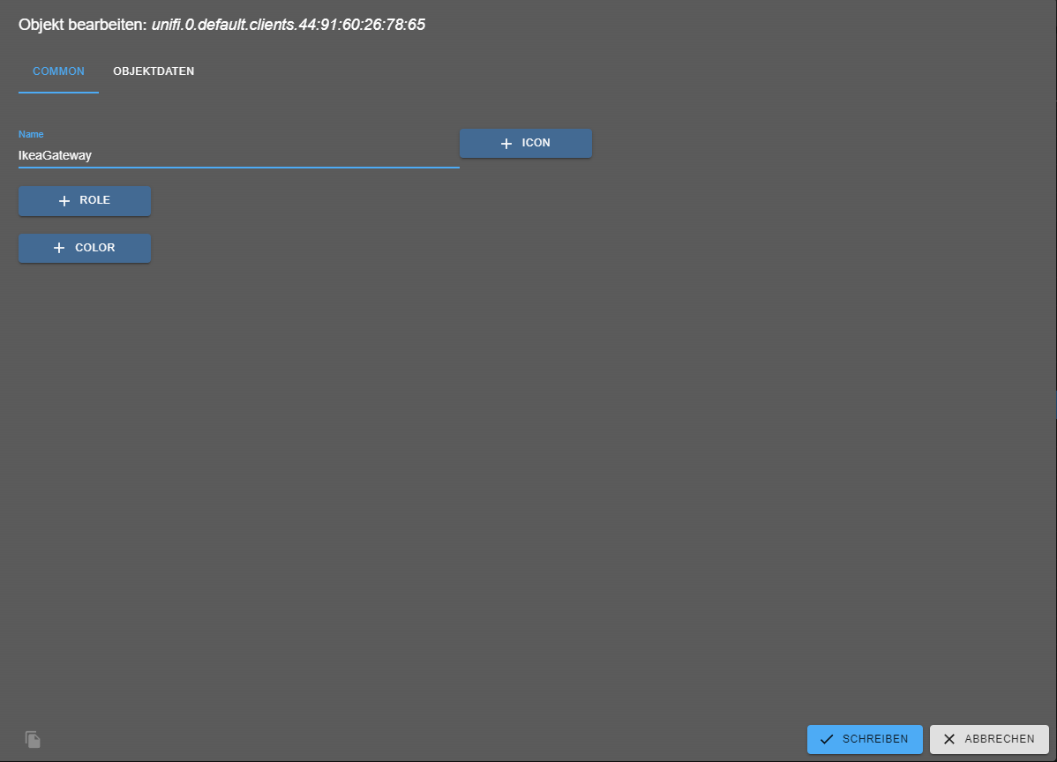Click the copy-to-clipboard icon at the bottom
This screenshot has height=762, width=1057.
pos(33,739)
